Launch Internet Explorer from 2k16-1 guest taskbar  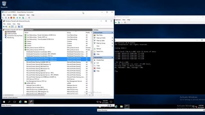(20, 102)
